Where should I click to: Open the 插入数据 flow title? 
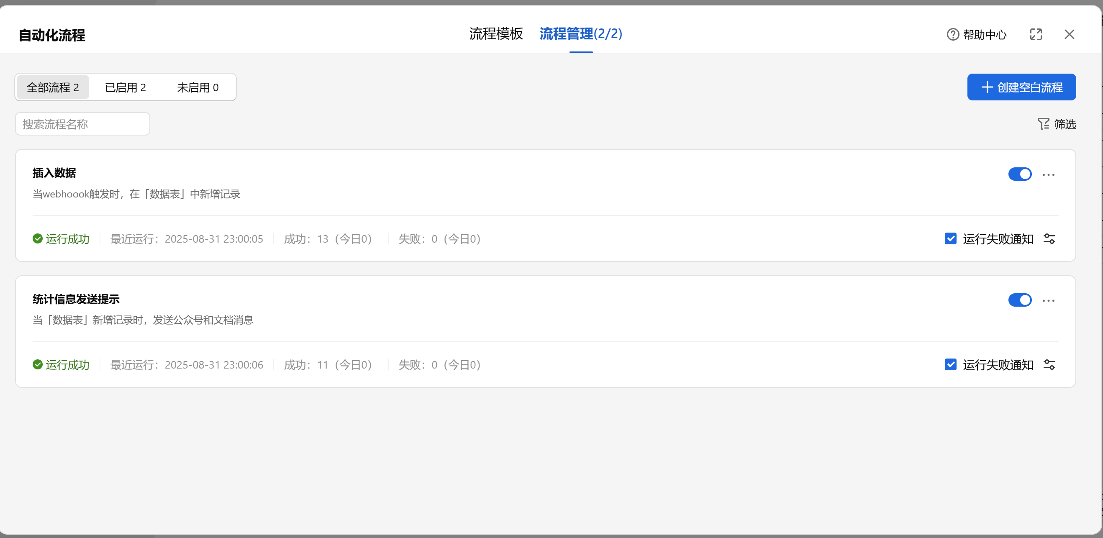click(54, 173)
